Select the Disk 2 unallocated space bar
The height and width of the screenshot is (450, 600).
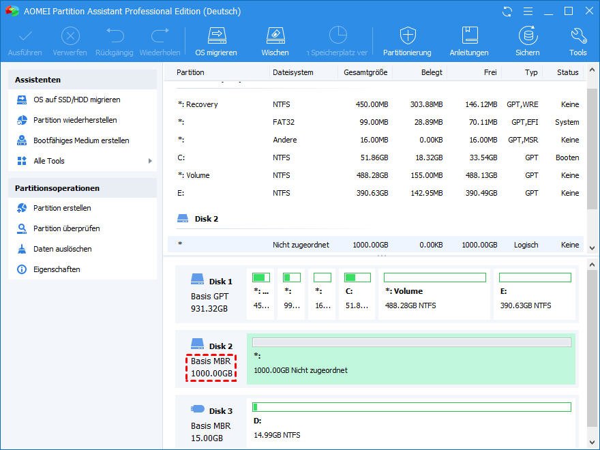(x=411, y=359)
